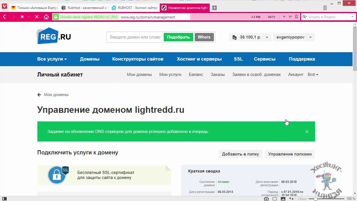Image resolution: width=357 pixels, height=201 pixels.
Task: Open the Мои услуги cabinet link
Action: pos(170,75)
